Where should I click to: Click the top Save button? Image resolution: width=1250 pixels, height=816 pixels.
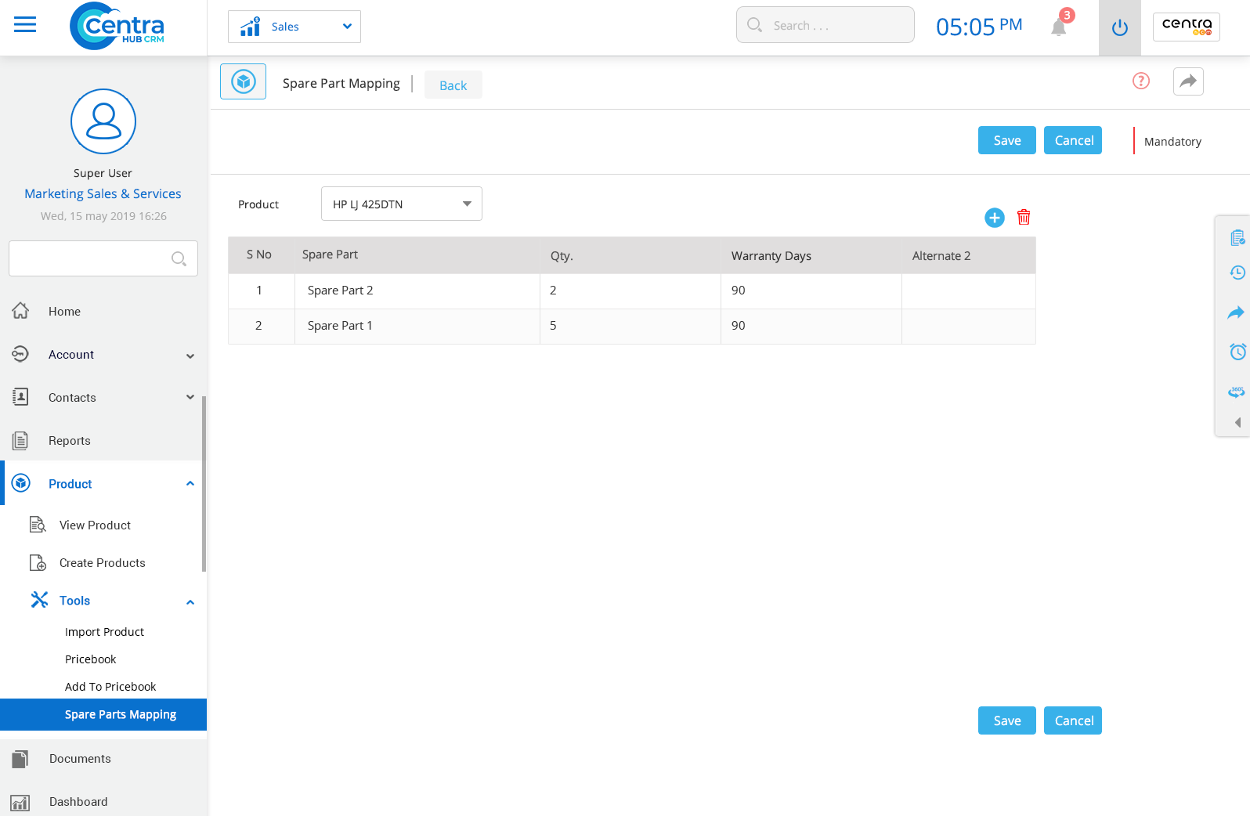tap(1007, 140)
